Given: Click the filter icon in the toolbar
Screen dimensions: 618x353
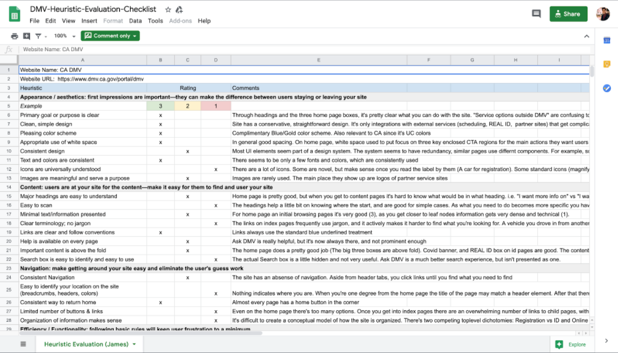Looking at the screenshot, I should click(38, 36).
